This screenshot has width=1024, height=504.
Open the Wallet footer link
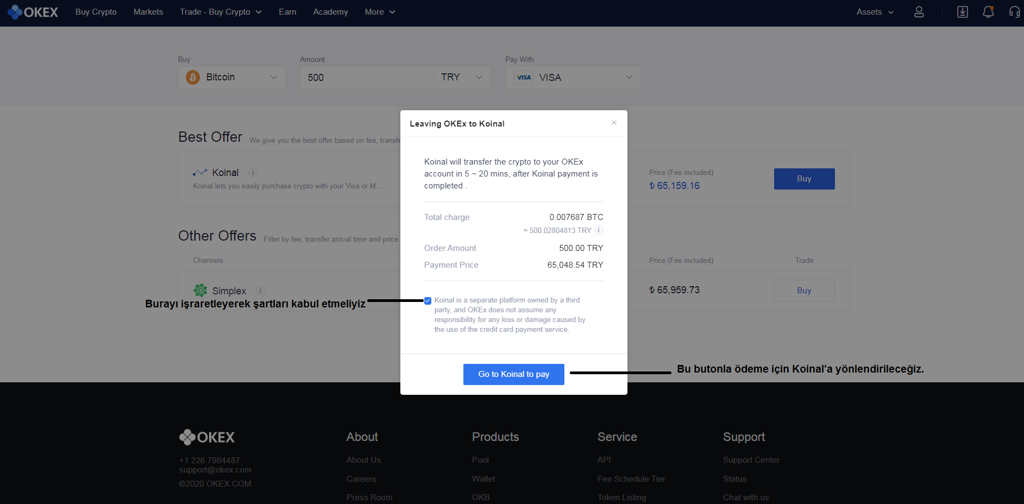click(483, 479)
